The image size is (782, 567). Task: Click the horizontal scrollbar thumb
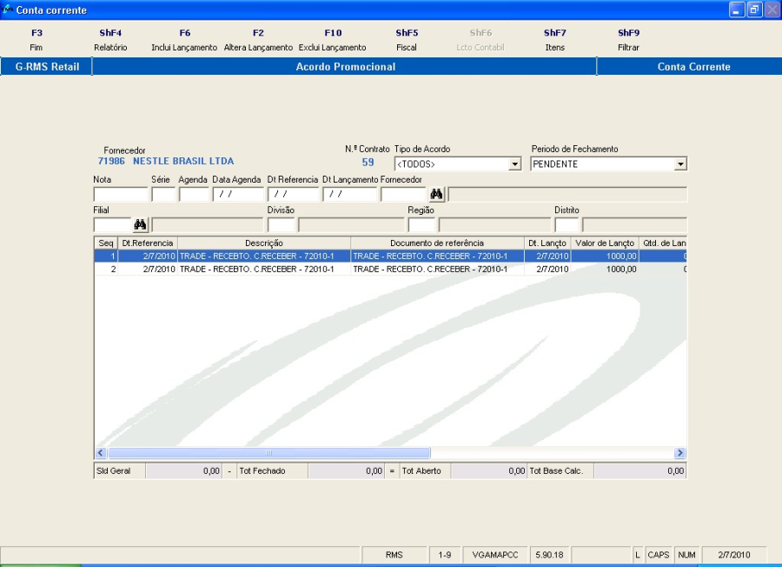tap(269, 453)
